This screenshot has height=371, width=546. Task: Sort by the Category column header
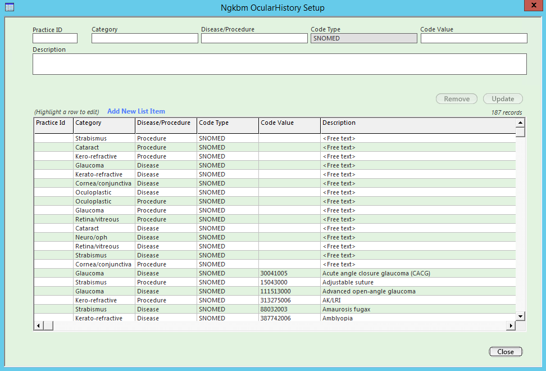[104, 126]
